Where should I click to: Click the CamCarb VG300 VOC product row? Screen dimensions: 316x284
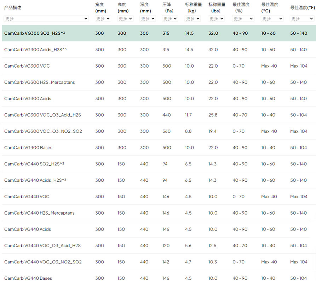159,66
